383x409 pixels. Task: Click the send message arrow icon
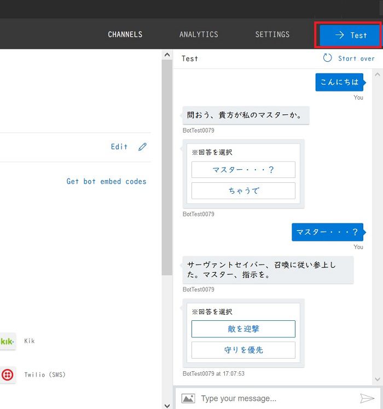coord(367,399)
